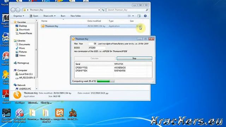Click WPA PSK value 5A5F48AF98
The height and width of the screenshot is (127, 226).
tap(120, 71)
